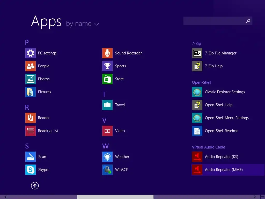Viewport: 265px width, 199px height.
Task: Click the zoom-out minus button in corner
Action: click(x=262, y=197)
